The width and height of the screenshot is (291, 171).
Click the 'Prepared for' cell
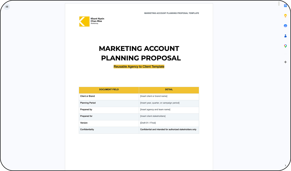pyautogui.click(x=109, y=117)
